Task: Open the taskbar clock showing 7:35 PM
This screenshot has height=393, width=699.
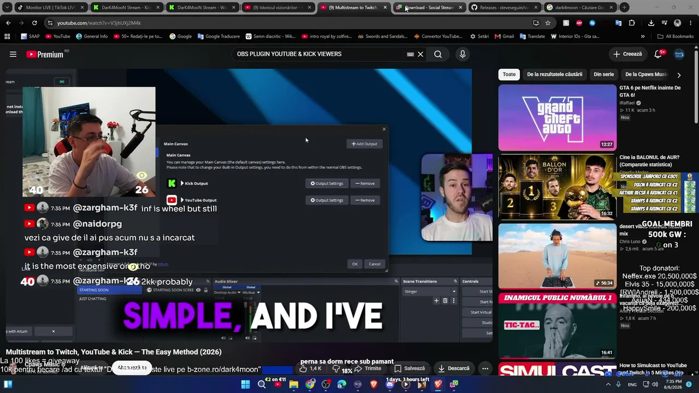Action: click(673, 384)
